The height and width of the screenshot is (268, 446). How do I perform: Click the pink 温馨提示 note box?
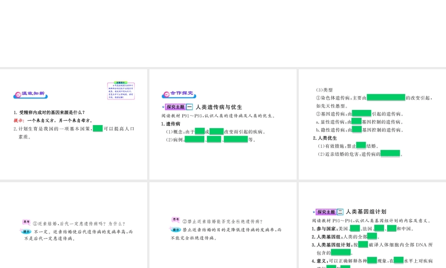coord(121,91)
